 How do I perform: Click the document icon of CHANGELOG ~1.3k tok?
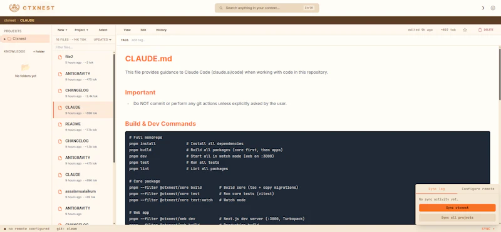(x=59, y=141)
